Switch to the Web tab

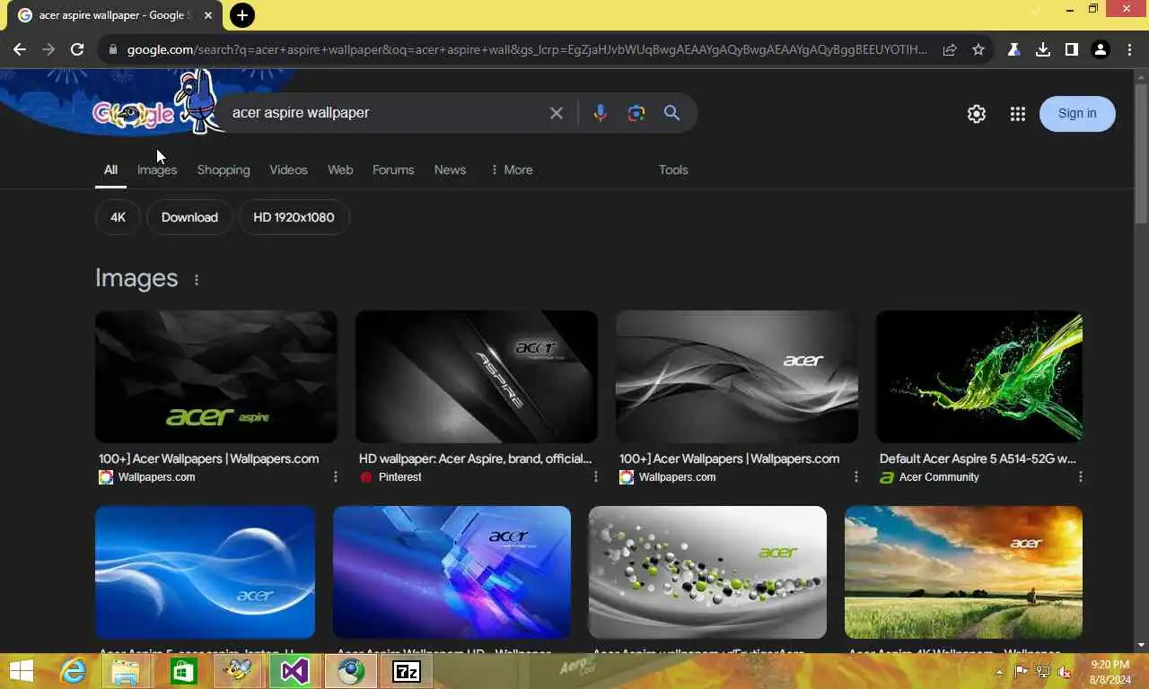coord(340,170)
